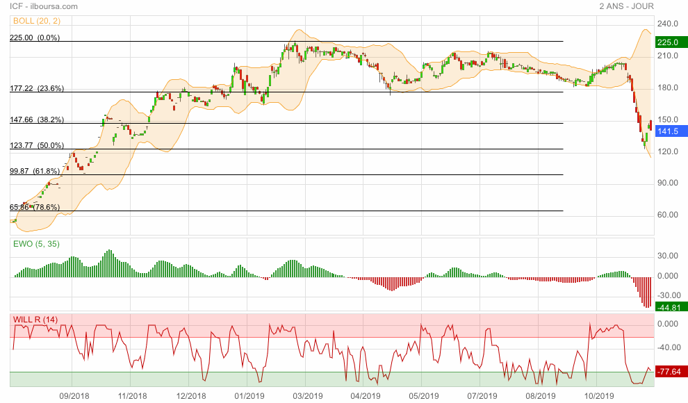
Task: Select the WILL R (14) indicator label
Action: (35, 320)
